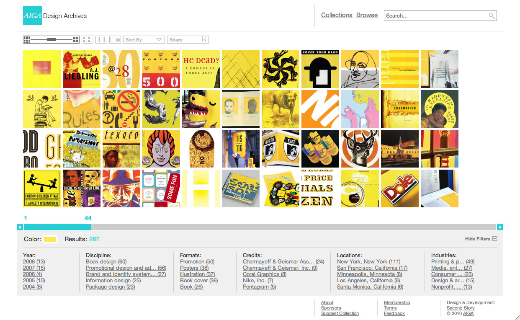The height and width of the screenshot is (320, 520).
Task: Click the right arrow of the results scrollbar
Action: (x=500, y=227)
